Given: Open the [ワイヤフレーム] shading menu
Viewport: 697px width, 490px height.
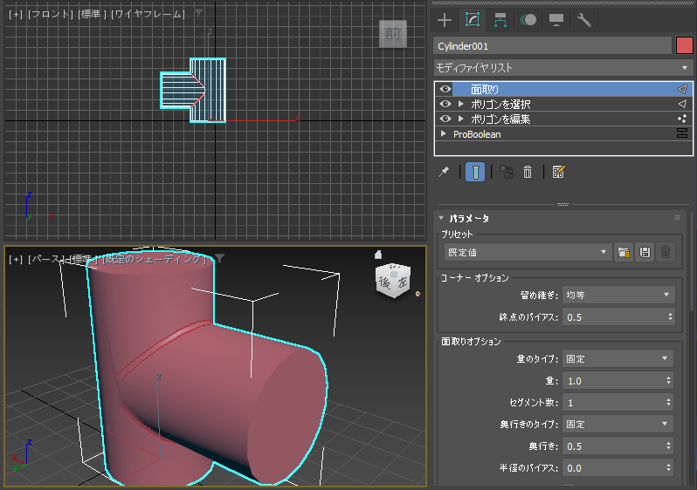Looking at the screenshot, I should 148,14.
